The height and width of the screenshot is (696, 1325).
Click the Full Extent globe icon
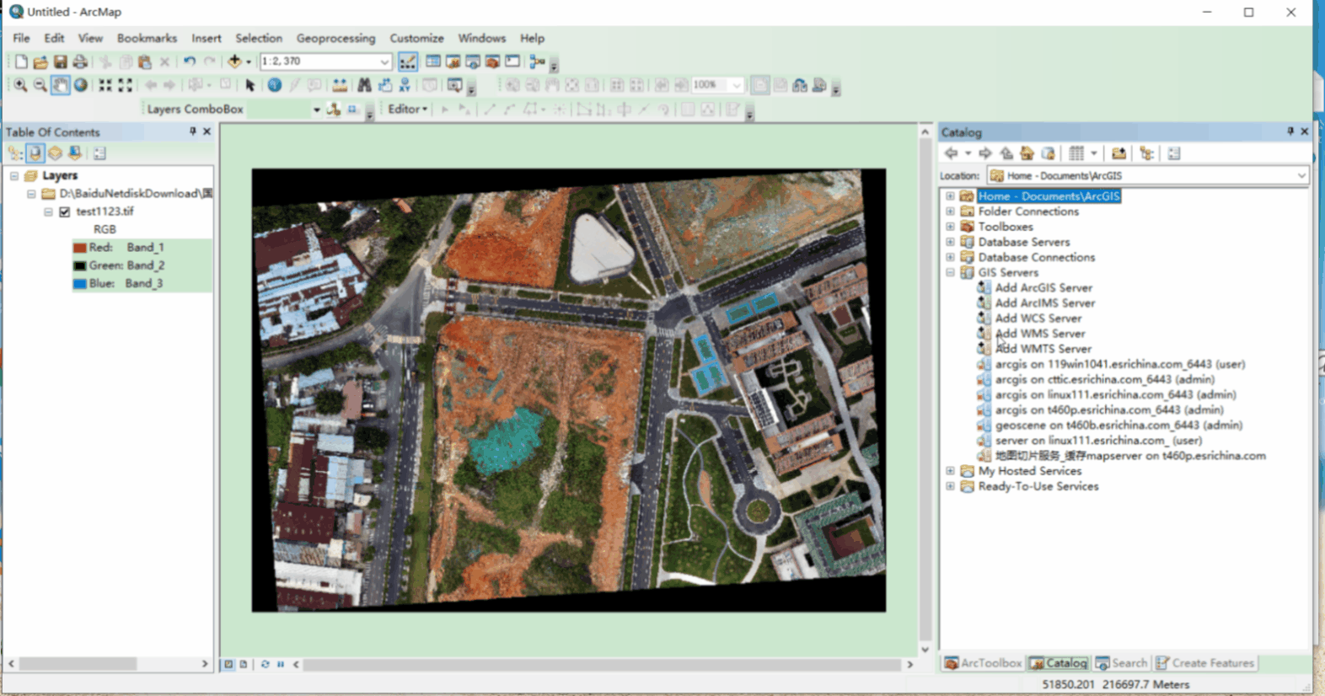[81, 85]
